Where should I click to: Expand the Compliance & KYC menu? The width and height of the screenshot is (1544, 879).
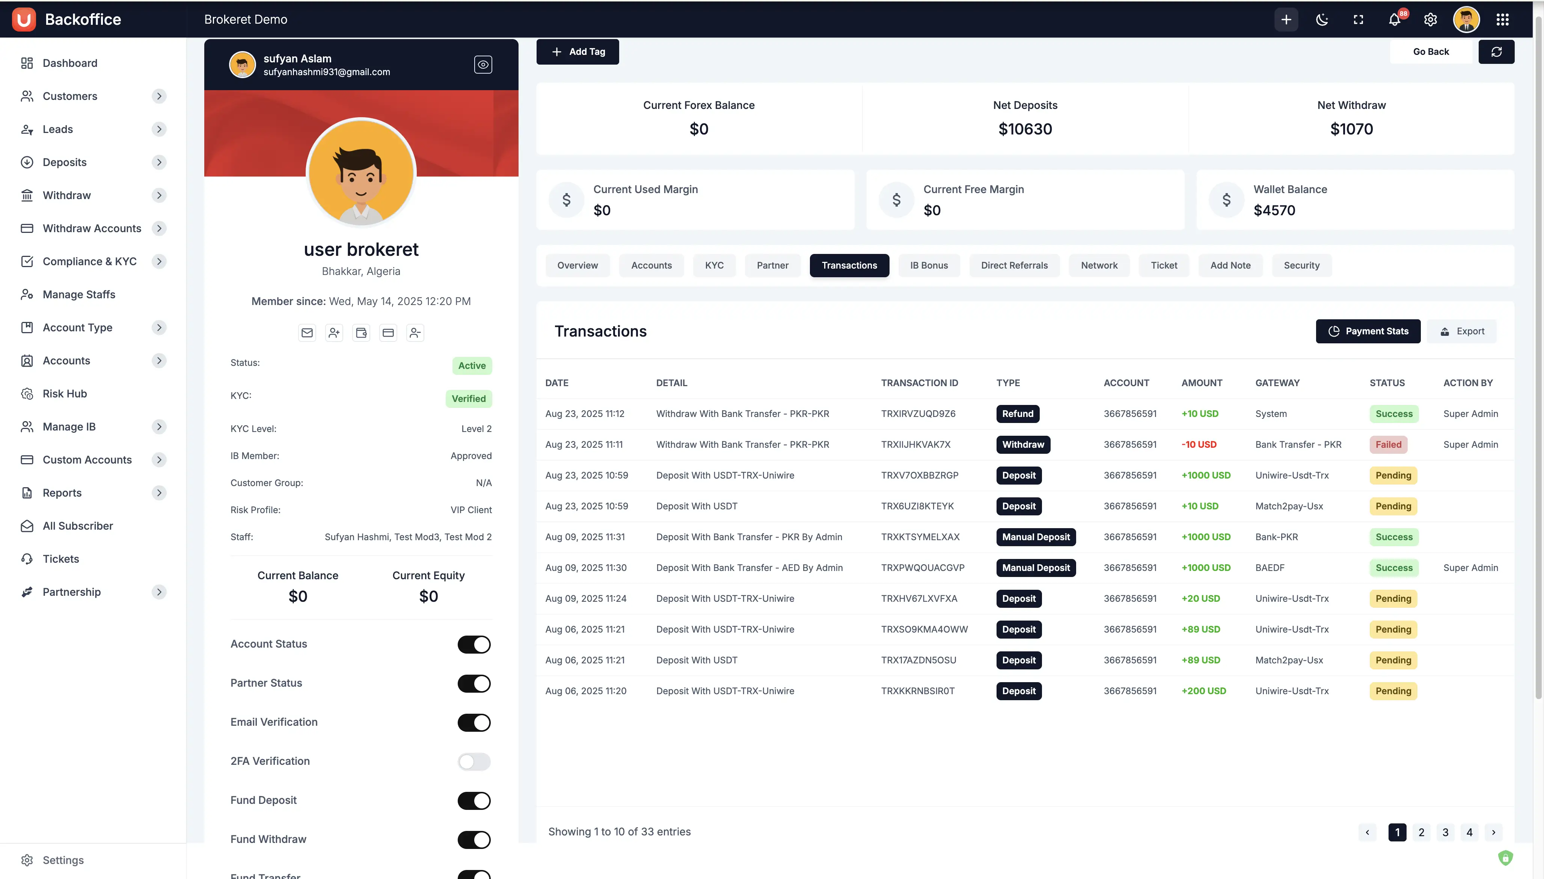coord(159,261)
